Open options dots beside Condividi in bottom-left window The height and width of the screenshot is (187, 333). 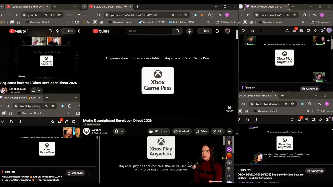click(x=89, y=173)
